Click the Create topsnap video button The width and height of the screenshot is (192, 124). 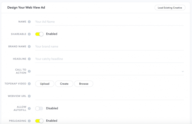pyautogui.click(x=64, y=84)
